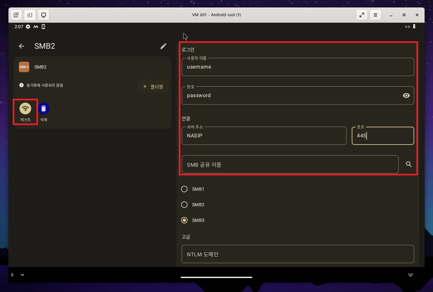Enter fullscreen with the expand arrows button

362,15
